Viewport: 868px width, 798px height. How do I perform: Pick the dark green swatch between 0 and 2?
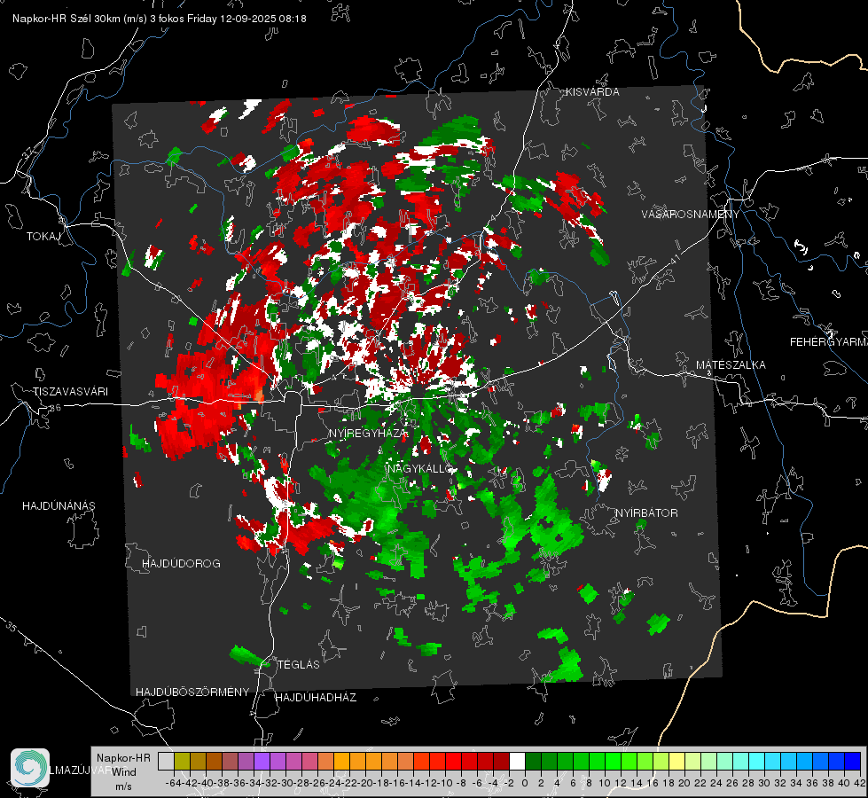coord(533,761)
